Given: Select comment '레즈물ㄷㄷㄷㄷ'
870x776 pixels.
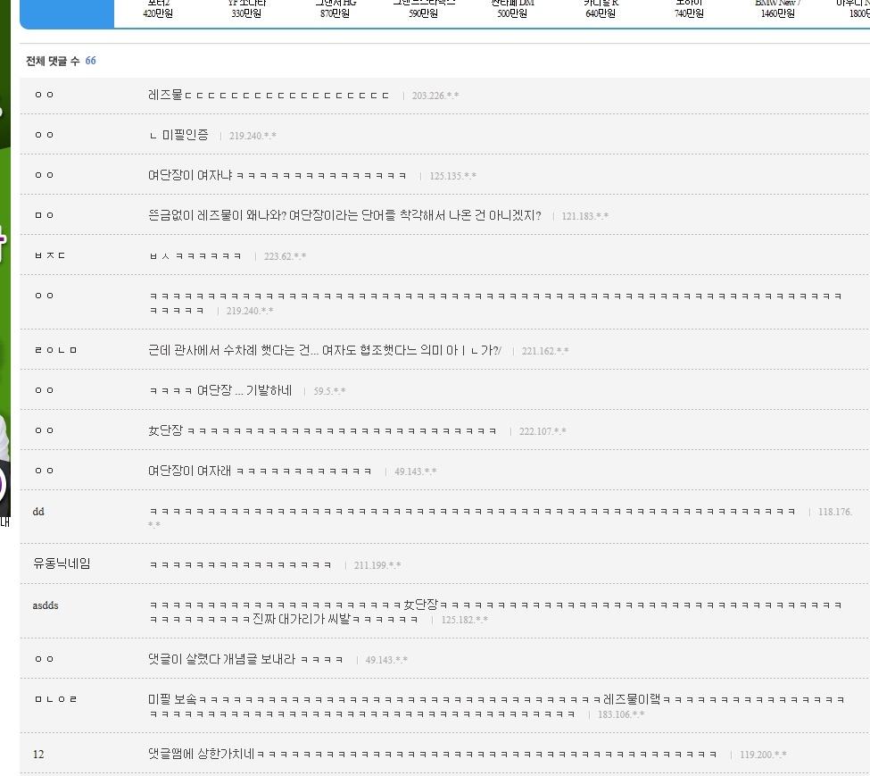Looking at the screenshot, I should point(269,95).
